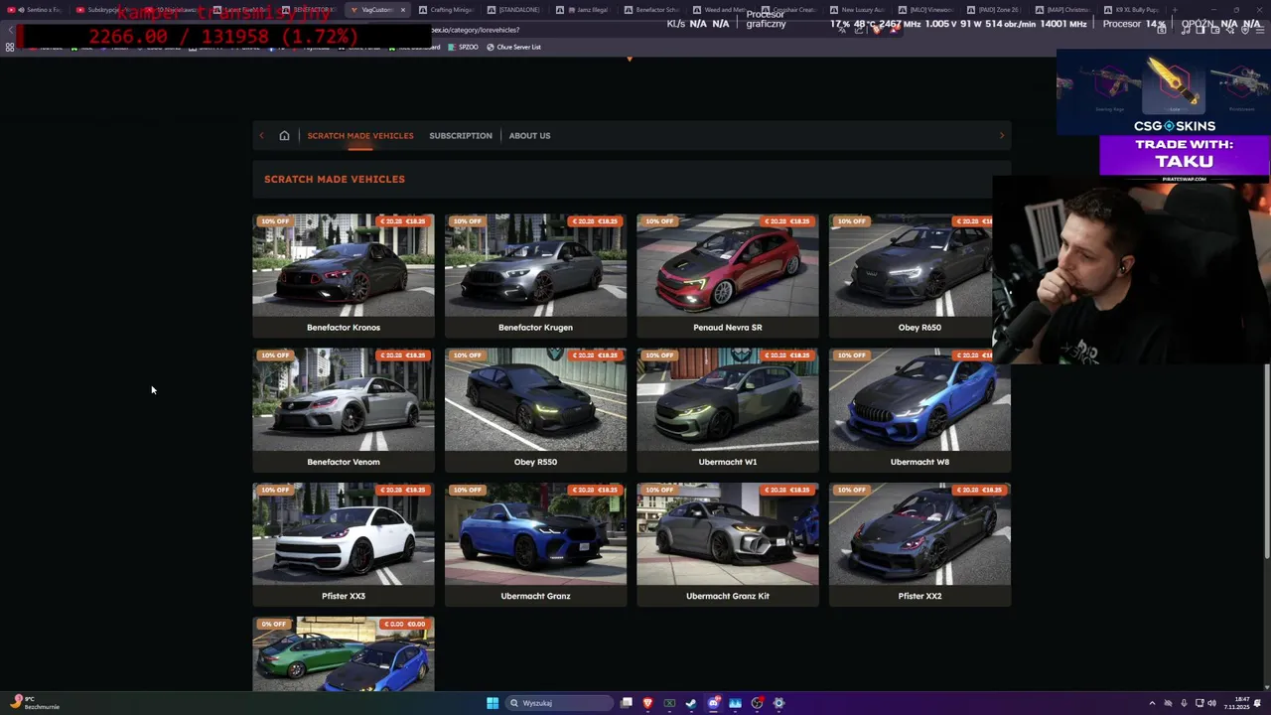Open the browser apps grid icon
This screenshot has width=1271, height=715.
pyautogui.click(x=10, y=47)
